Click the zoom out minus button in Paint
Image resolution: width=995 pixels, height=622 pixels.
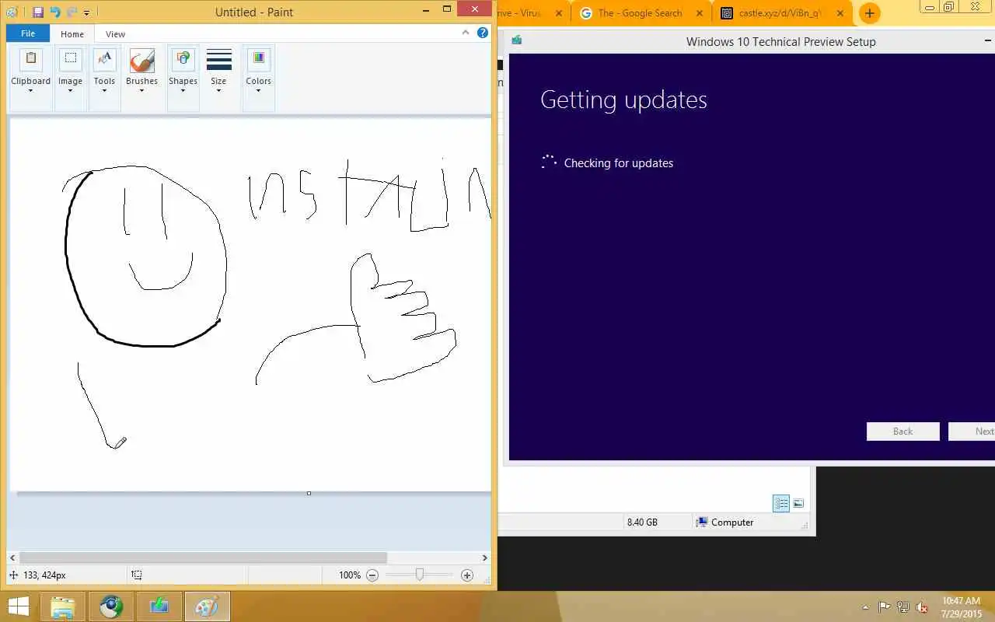click(x=372, y=575)
